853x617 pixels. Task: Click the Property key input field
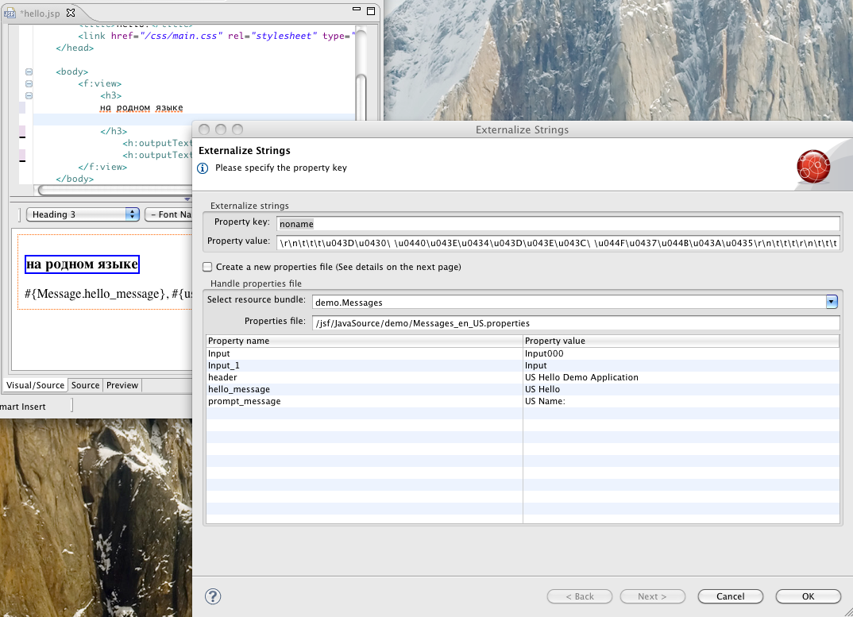(x=558, y=224)
